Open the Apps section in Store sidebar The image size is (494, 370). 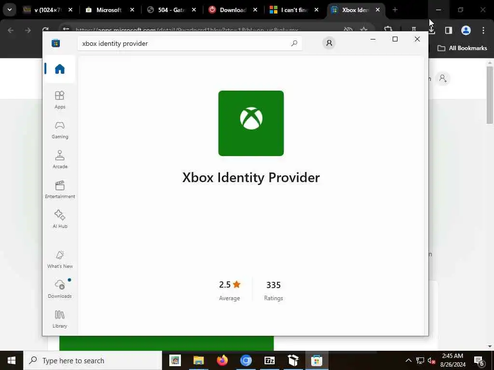click(x=59, y=100)
